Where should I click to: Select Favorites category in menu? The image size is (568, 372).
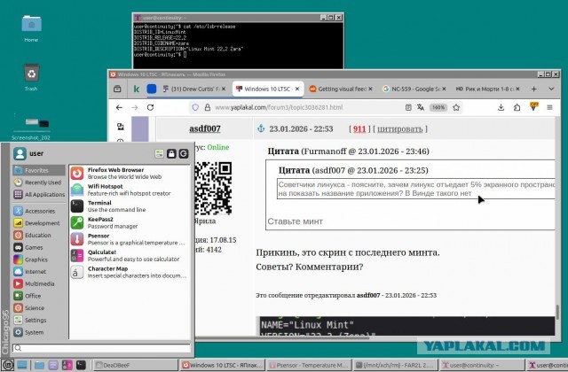pos(39,170)
